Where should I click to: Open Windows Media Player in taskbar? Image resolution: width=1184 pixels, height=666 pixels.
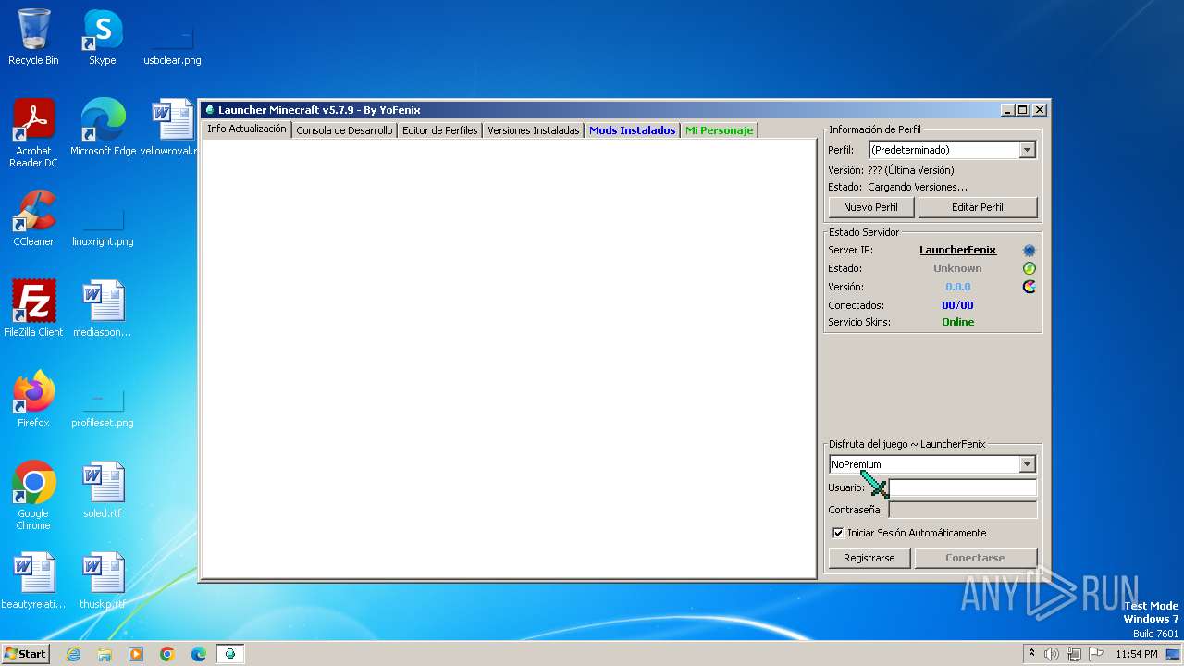[x=136, y=654]
